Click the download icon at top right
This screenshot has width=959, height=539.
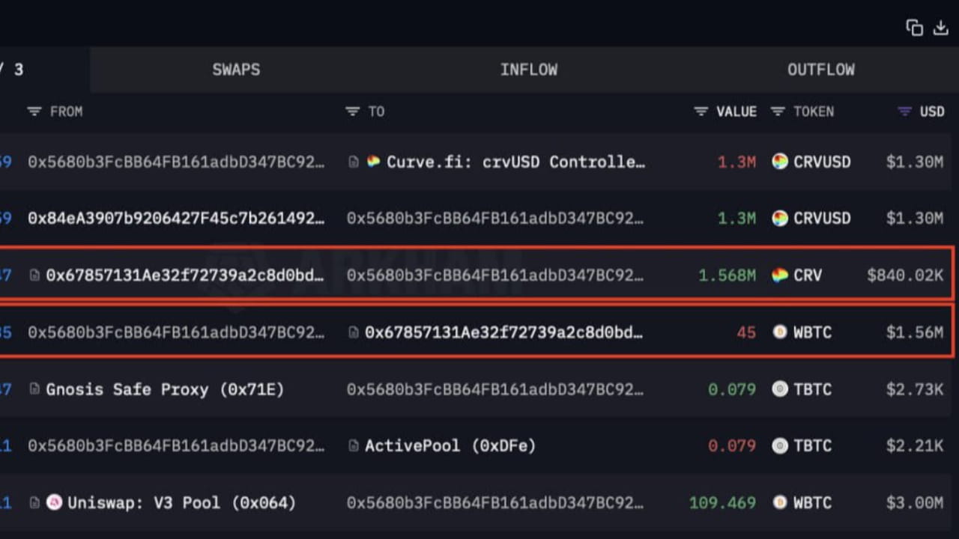[x=941, y=28]
